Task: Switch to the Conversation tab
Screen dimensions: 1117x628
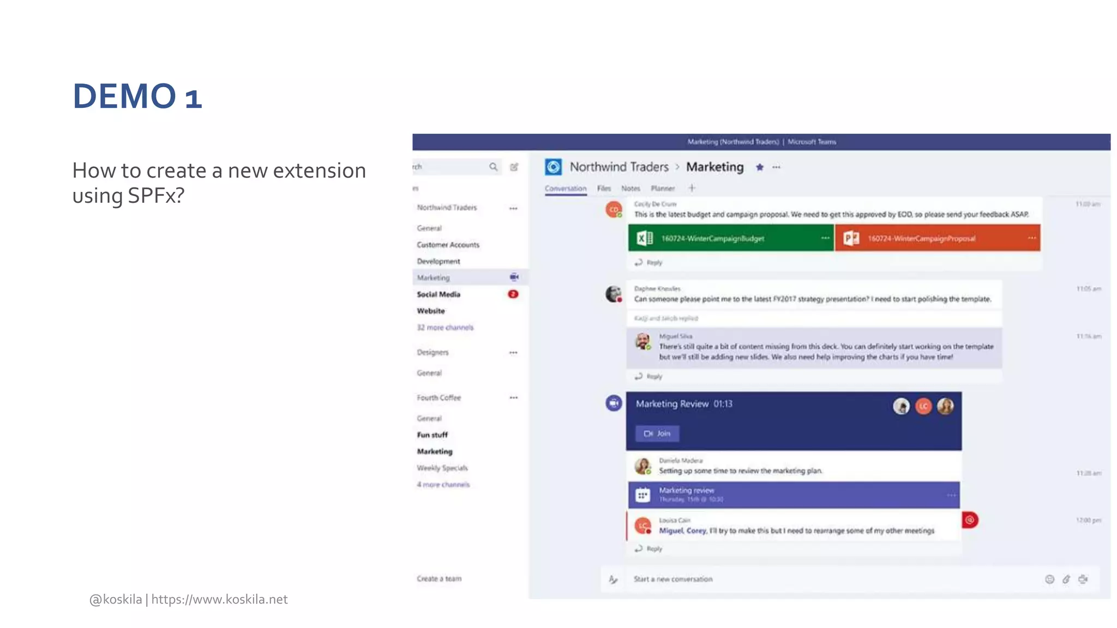Action: pyautogui.click(x=566, y=189)
